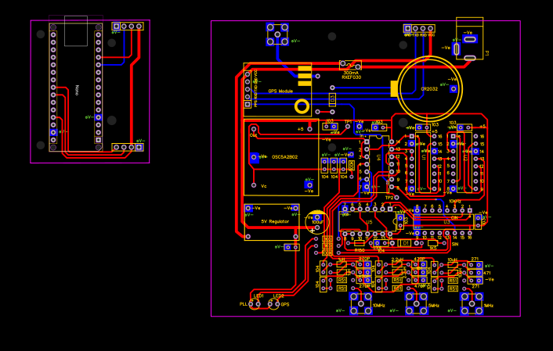Select the PLL indicator label

(x=244, y=304)
